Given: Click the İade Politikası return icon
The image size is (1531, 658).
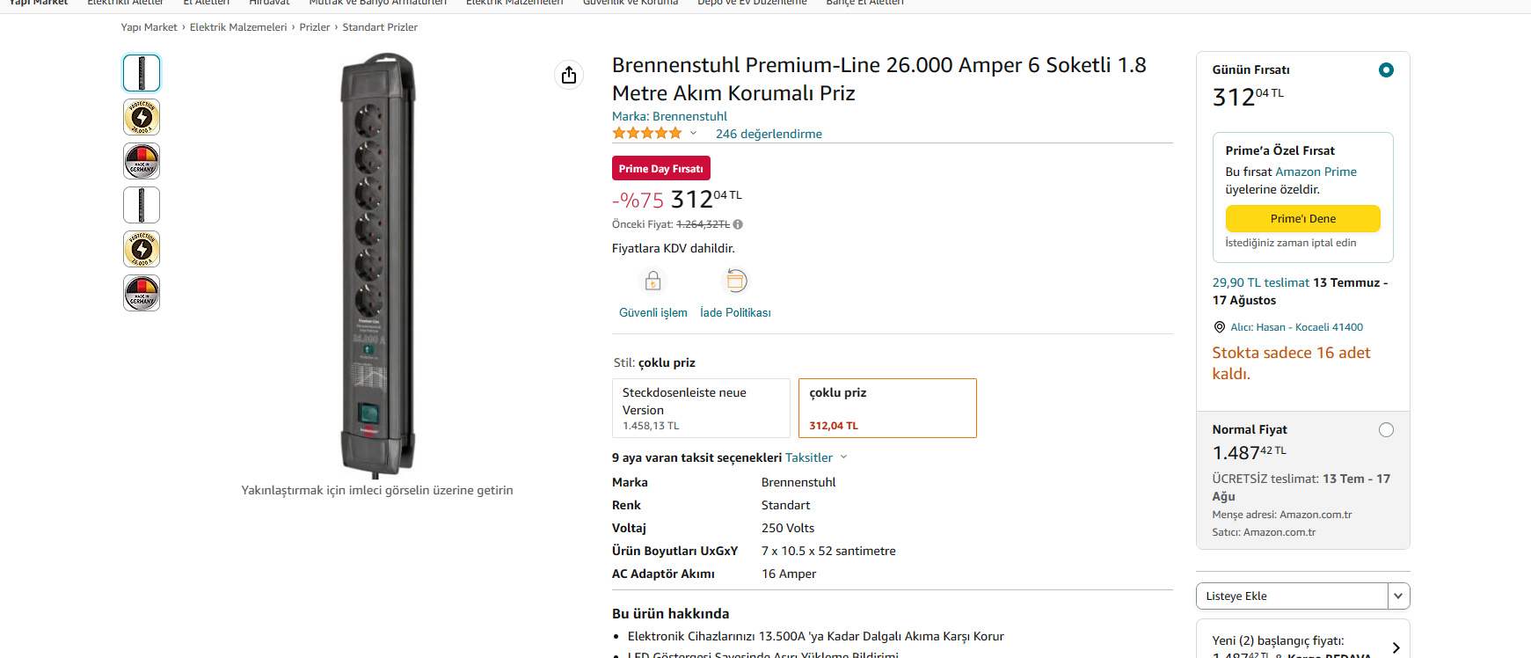Looking at the screenshot, I should (x=736, y=281).
